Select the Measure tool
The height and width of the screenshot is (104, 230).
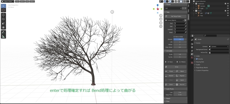tap(3, 36)
